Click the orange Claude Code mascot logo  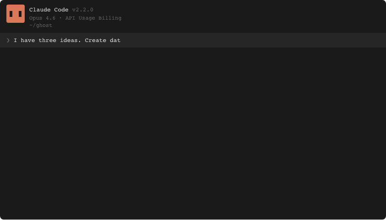16,14
